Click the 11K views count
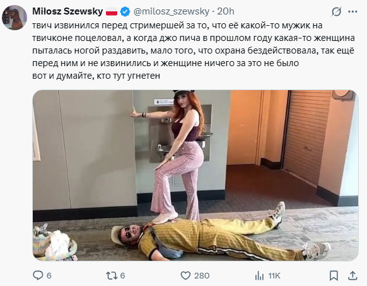The image size is (367, 286). [274, 276]
